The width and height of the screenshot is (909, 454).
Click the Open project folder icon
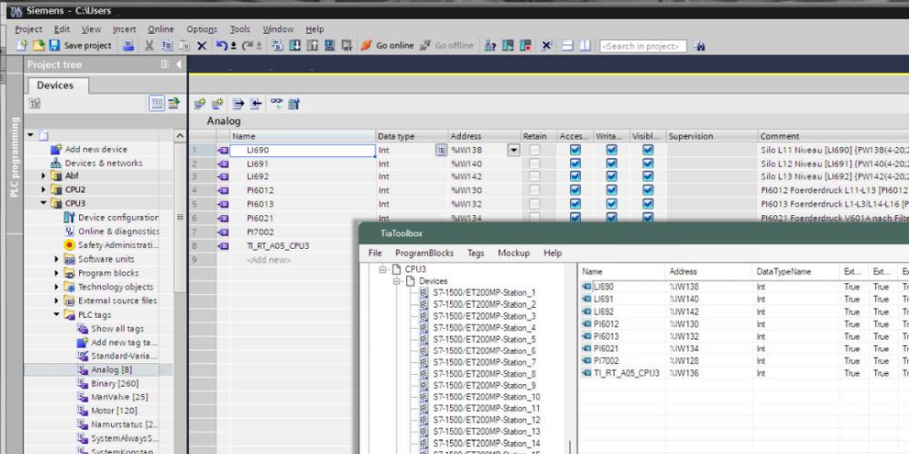pyautogui.click(x=38, y=45)
